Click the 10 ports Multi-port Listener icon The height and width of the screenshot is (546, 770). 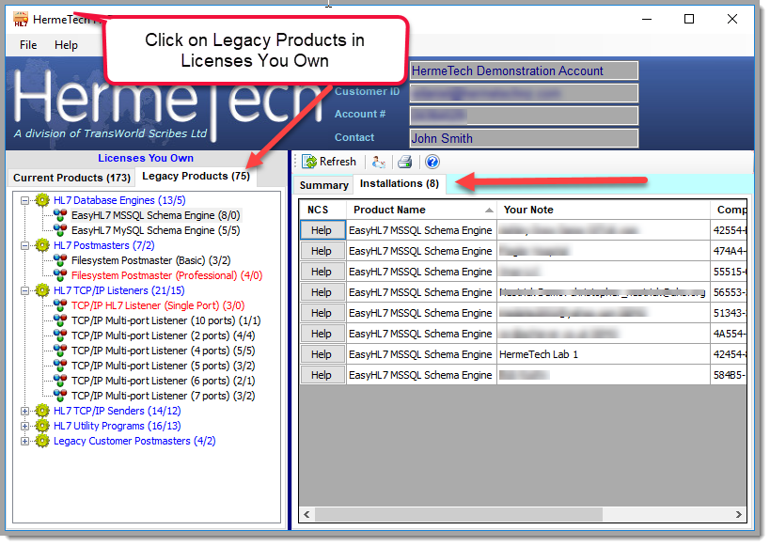[60, 320]
